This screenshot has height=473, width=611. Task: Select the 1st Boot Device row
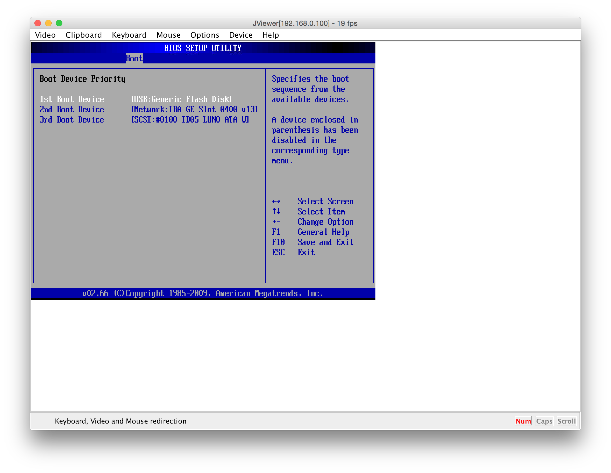click(x=149, y=99)
